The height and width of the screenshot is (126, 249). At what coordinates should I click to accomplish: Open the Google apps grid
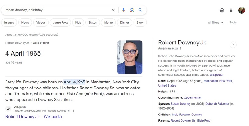click(232, 10)
